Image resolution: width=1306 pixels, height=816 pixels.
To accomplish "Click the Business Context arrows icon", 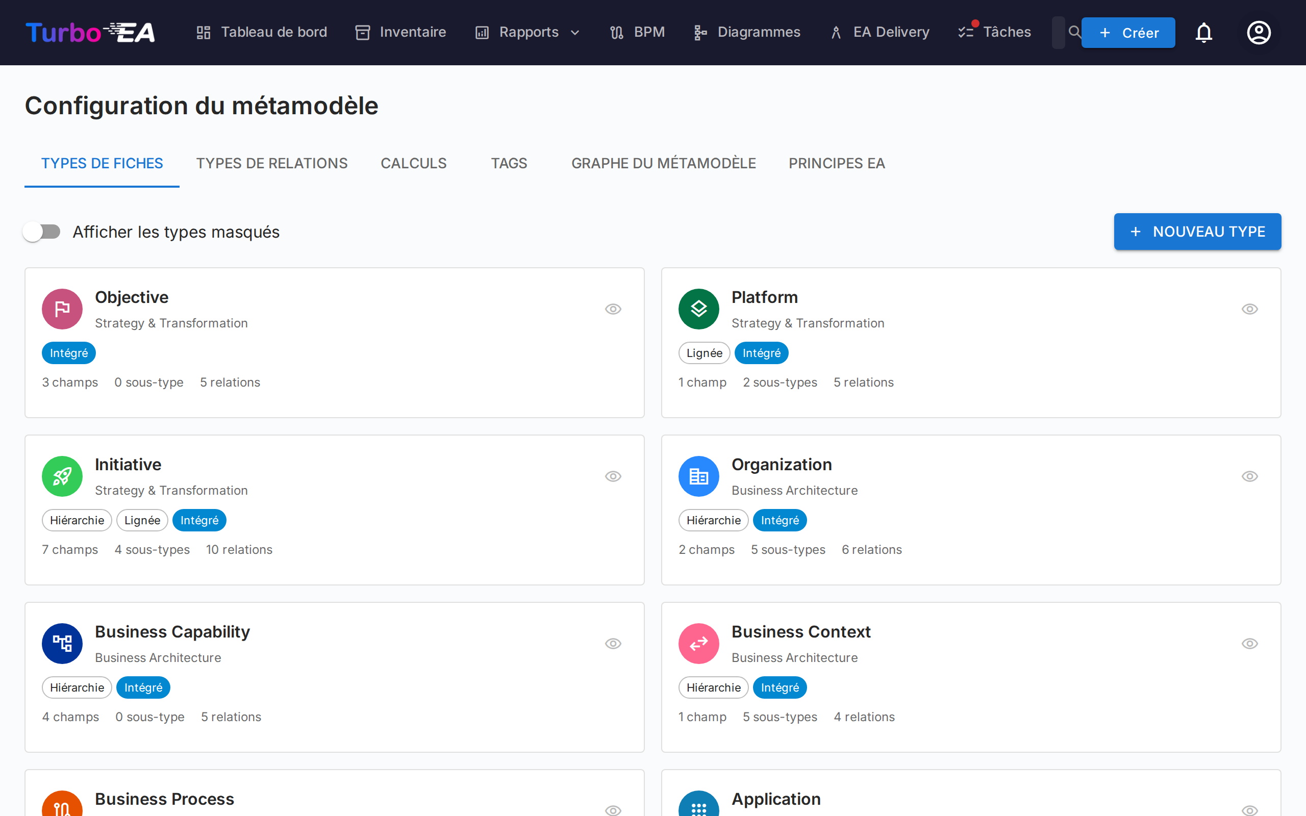I will click(x=698, y=644).
